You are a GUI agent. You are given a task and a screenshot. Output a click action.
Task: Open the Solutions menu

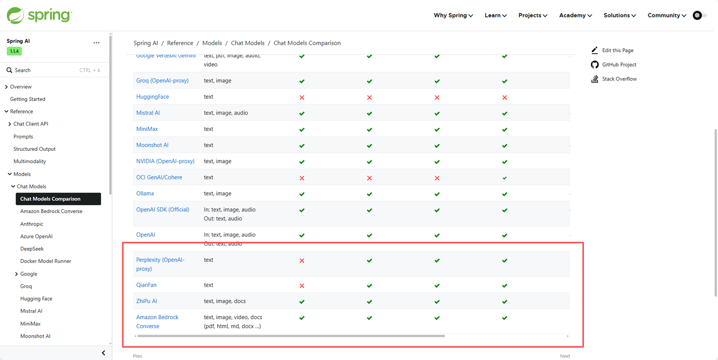(x=620, y=16)
